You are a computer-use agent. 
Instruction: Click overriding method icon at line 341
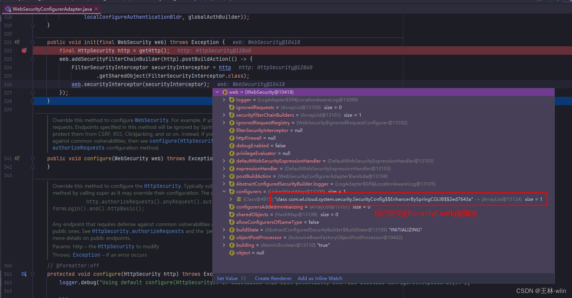[x=17, y=158]
